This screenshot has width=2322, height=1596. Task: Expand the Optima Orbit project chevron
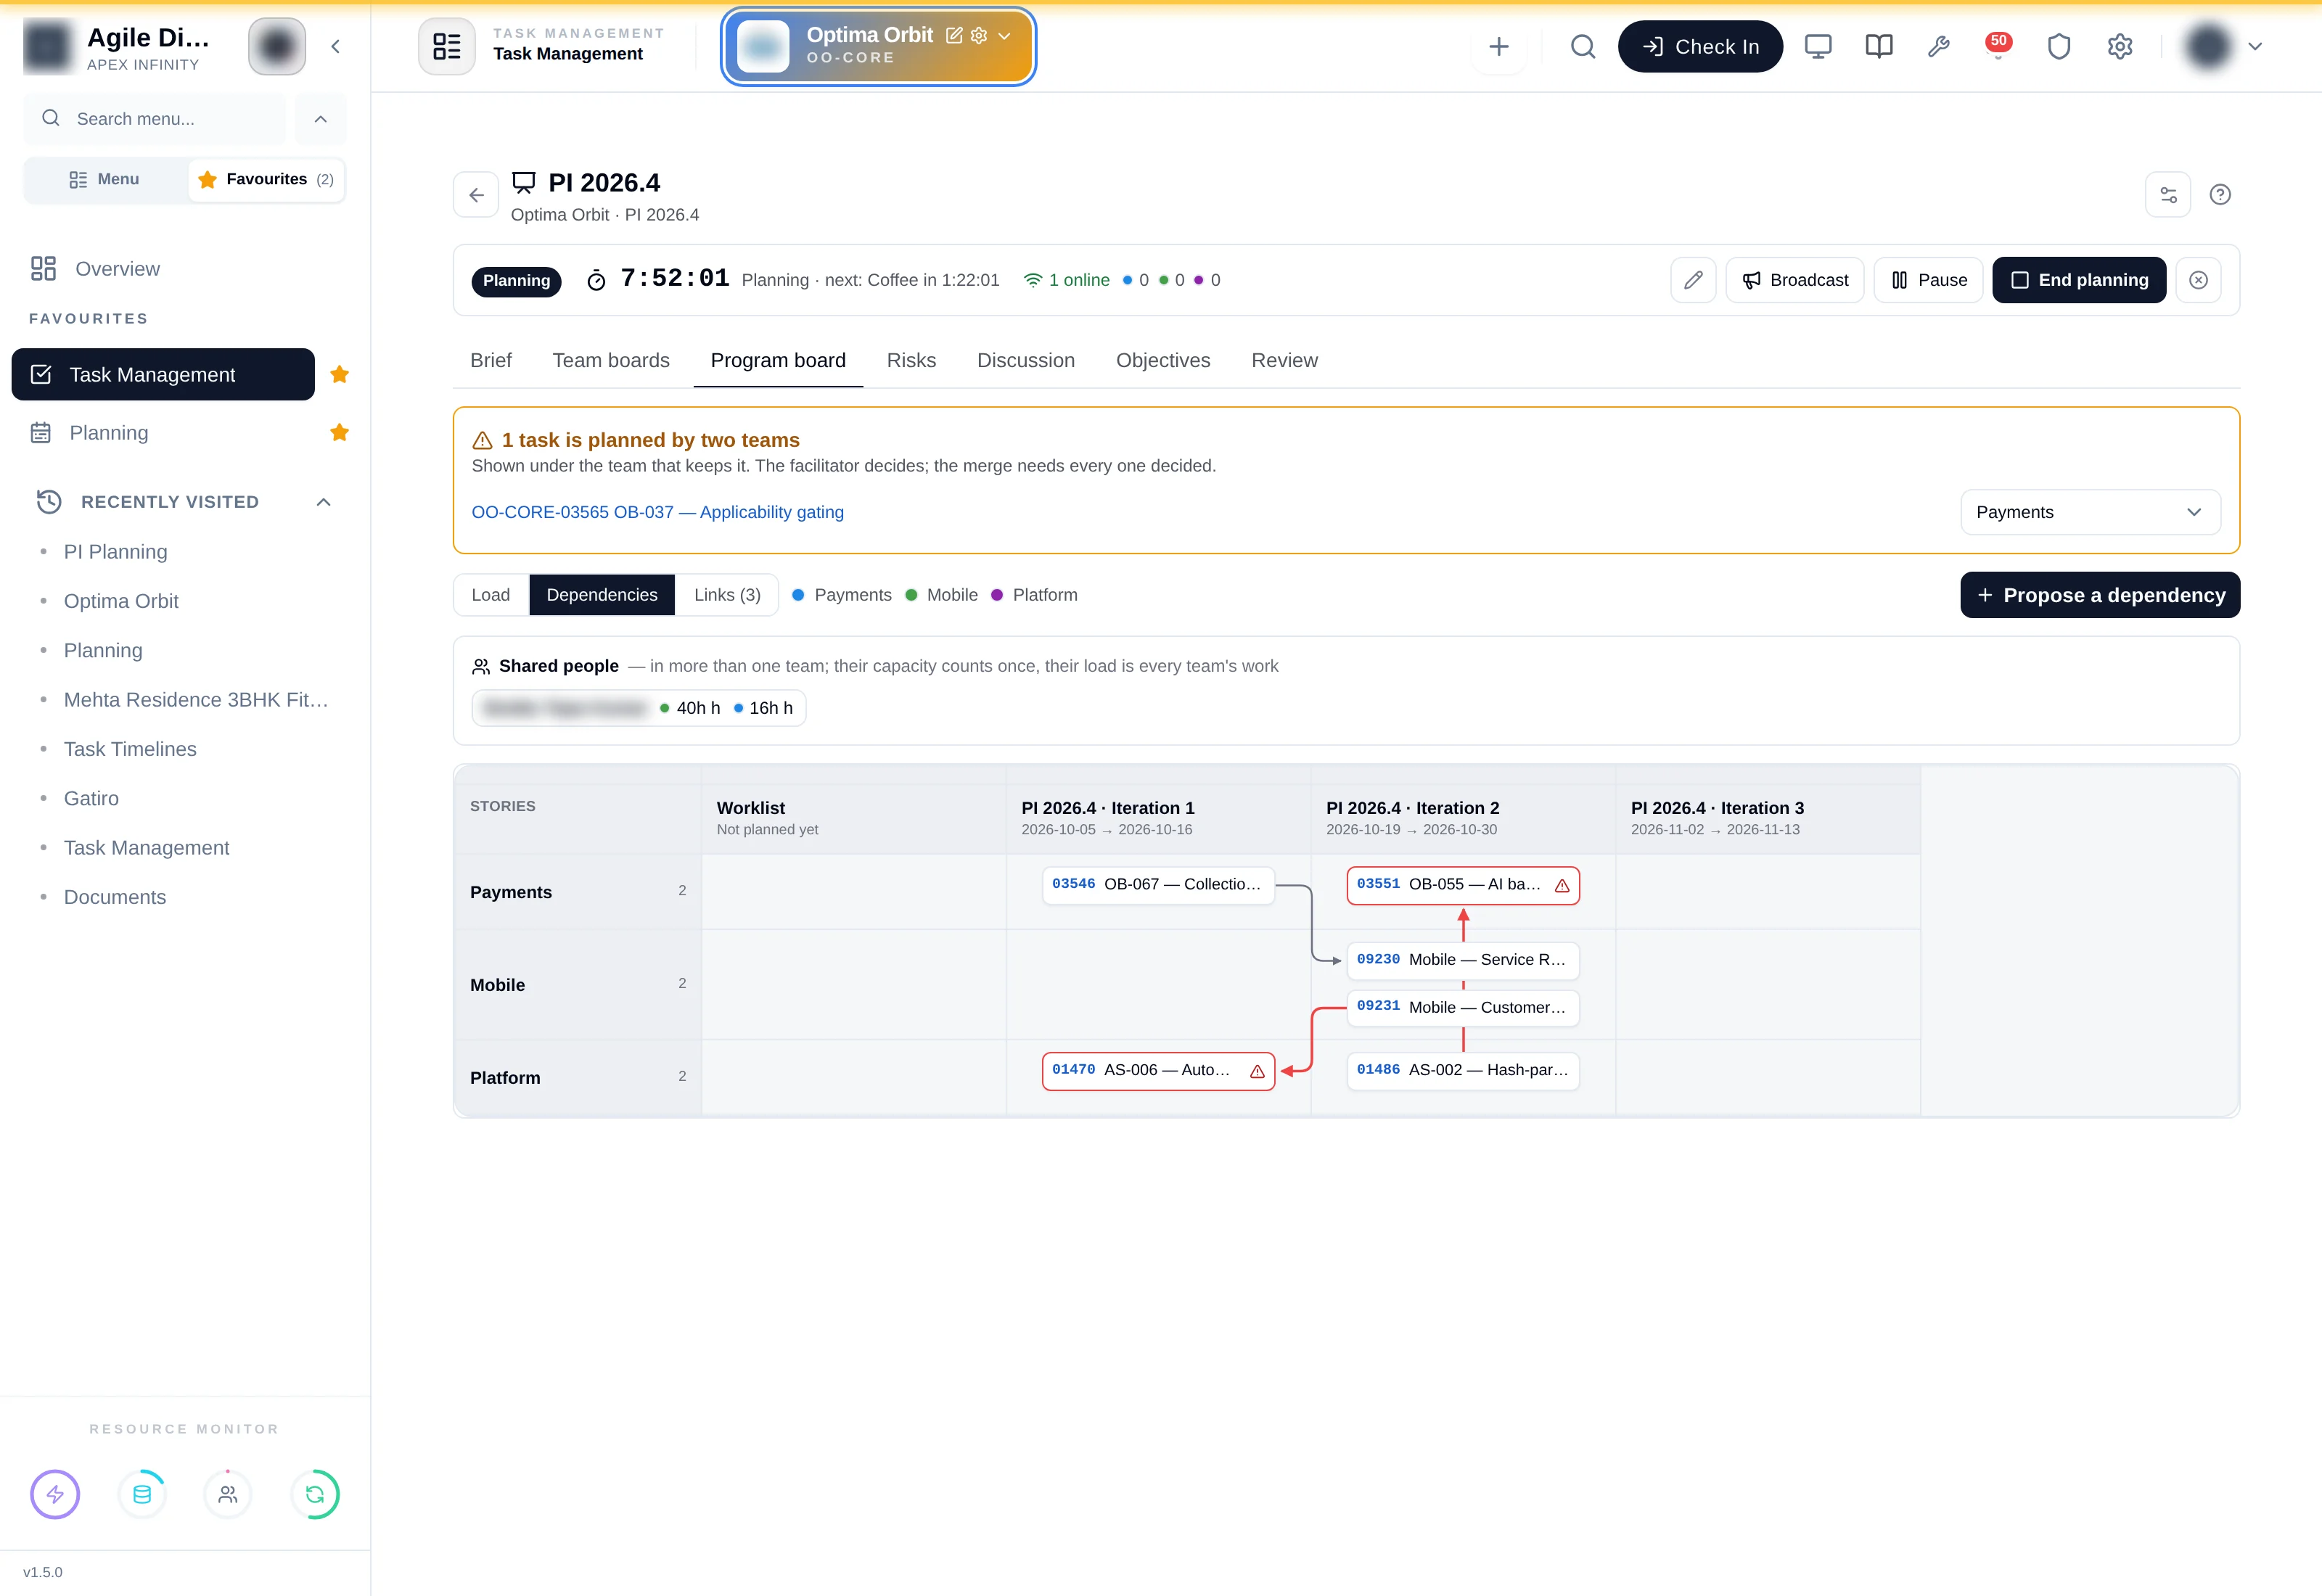click(x=1005, y=36)
